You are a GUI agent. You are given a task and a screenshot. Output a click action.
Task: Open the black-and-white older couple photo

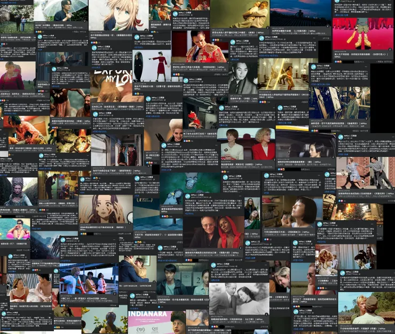[239, 298]
